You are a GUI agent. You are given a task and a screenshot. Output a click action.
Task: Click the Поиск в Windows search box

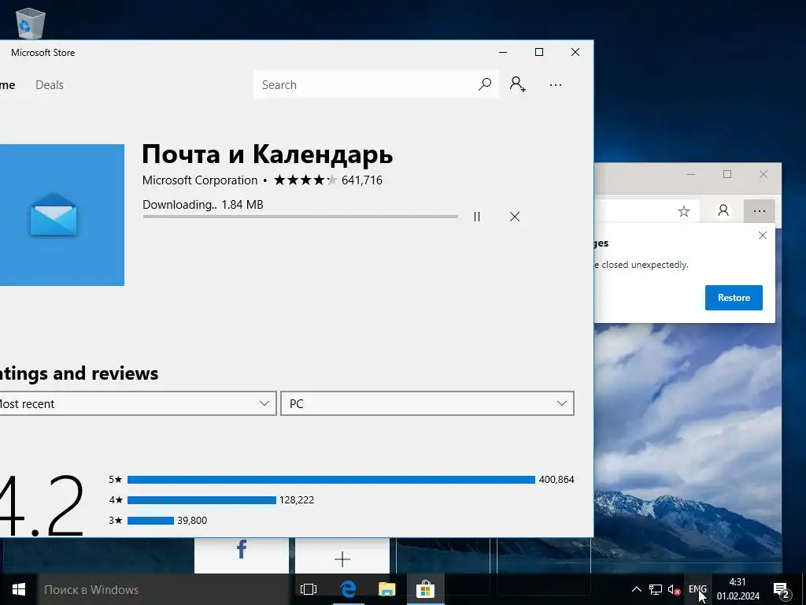tap(165, 589)
